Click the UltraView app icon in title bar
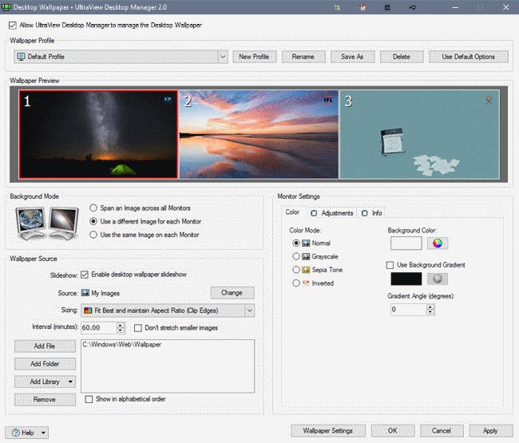This screenshot has height=443, width=519. (6, 7)
